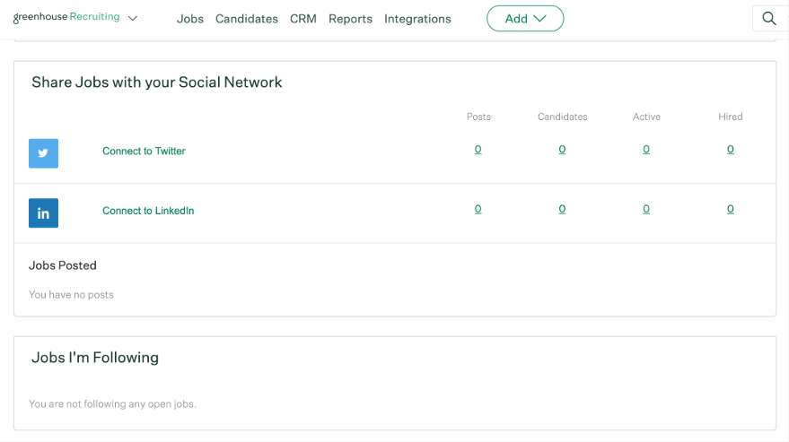View the LinkedIn Candidates count
The height and width of the screenshot is (442, 789).
click(x=562, y=209)
